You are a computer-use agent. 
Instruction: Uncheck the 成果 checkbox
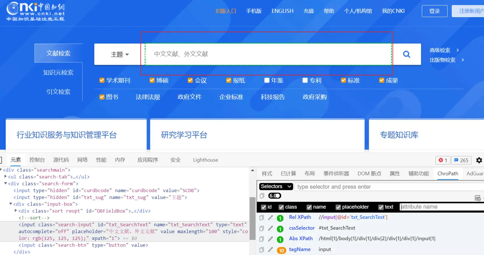pos(381,80)
